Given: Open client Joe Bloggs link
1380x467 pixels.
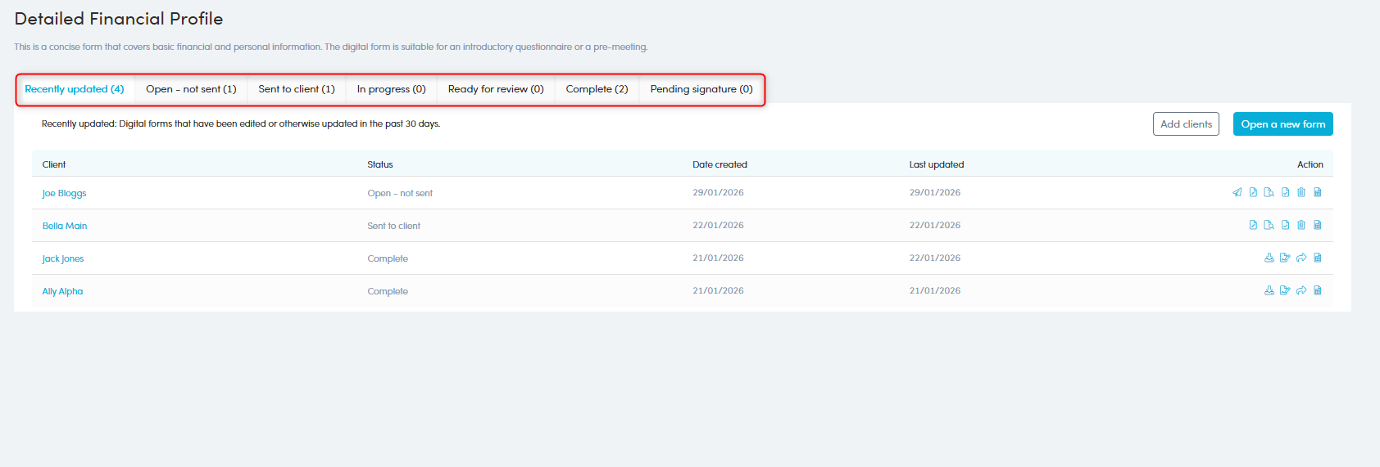Looking at the screenshot, I should 64,193.
